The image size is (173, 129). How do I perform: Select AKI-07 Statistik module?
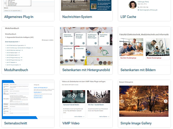[x=11, y=62]
